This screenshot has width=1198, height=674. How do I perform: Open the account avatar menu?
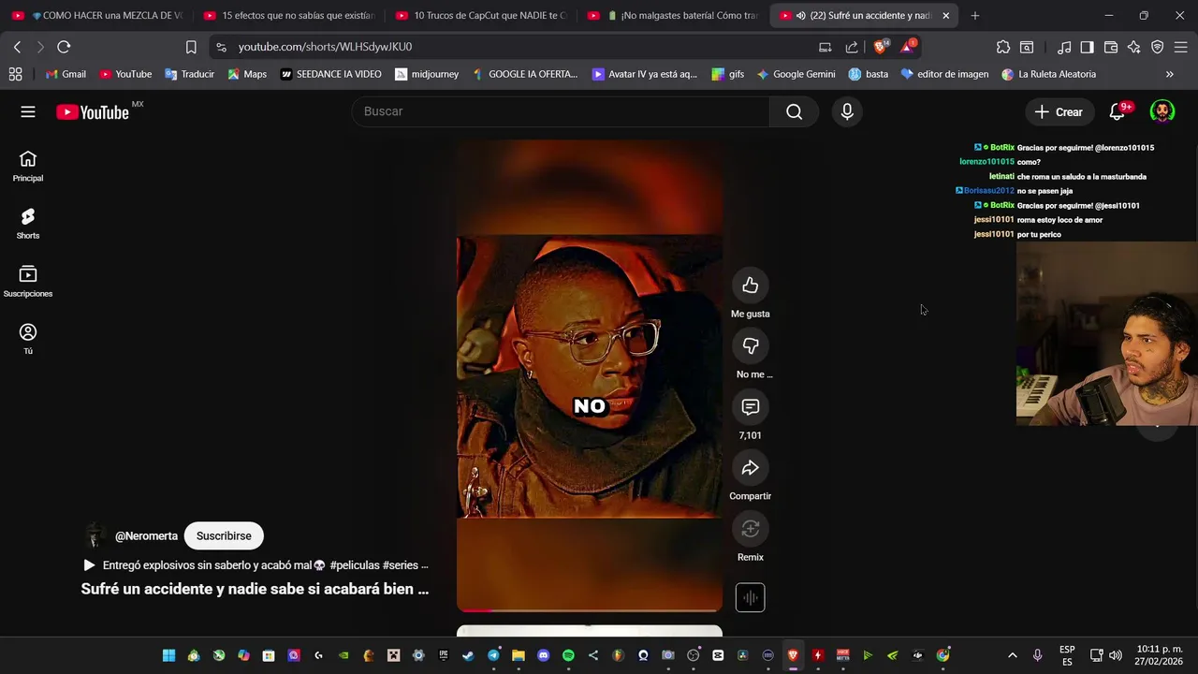point(1162,111)
